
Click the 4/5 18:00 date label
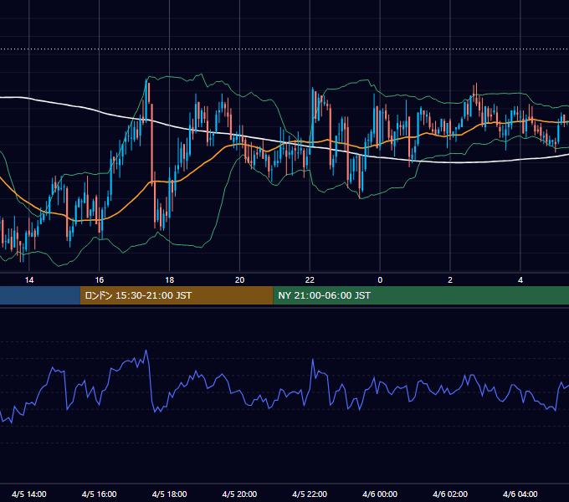point(170,494)
